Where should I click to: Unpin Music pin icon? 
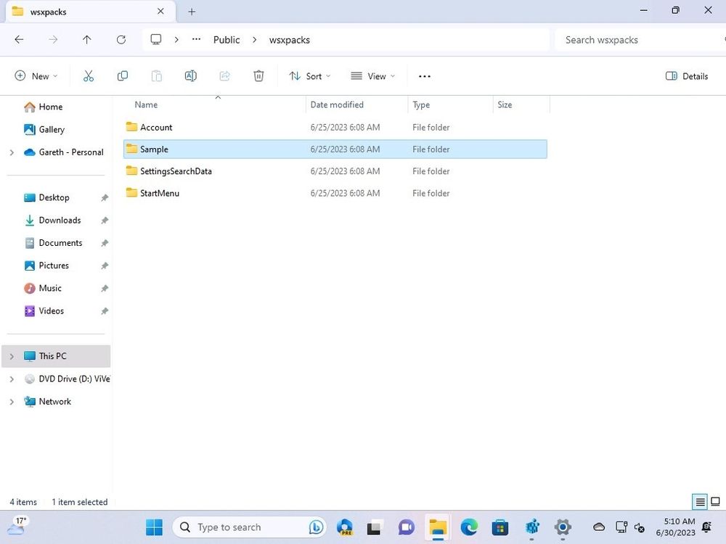pos(105,289)
